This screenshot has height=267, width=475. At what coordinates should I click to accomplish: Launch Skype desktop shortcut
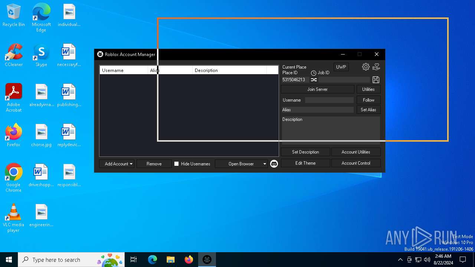[x=41, y=56]
